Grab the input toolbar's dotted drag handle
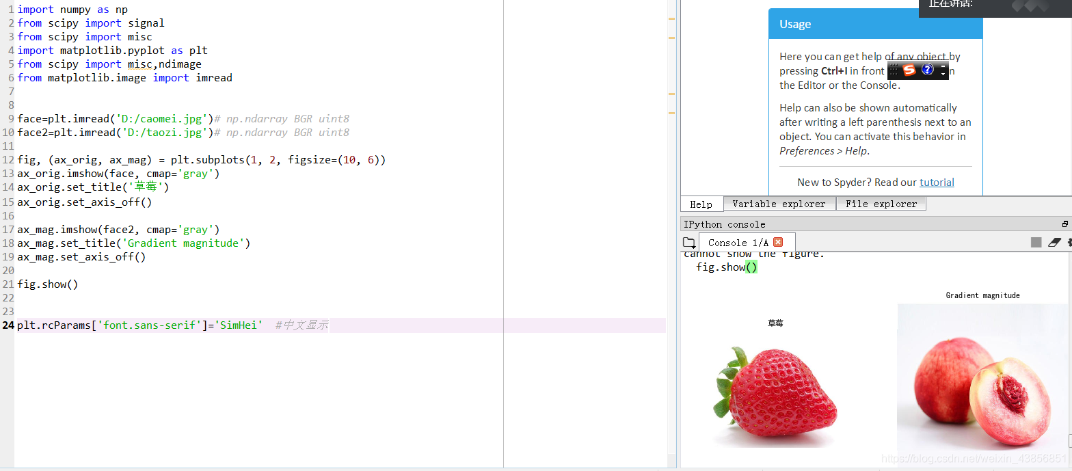Screen dimensions: 1072x471 click(x=894, y=70)
